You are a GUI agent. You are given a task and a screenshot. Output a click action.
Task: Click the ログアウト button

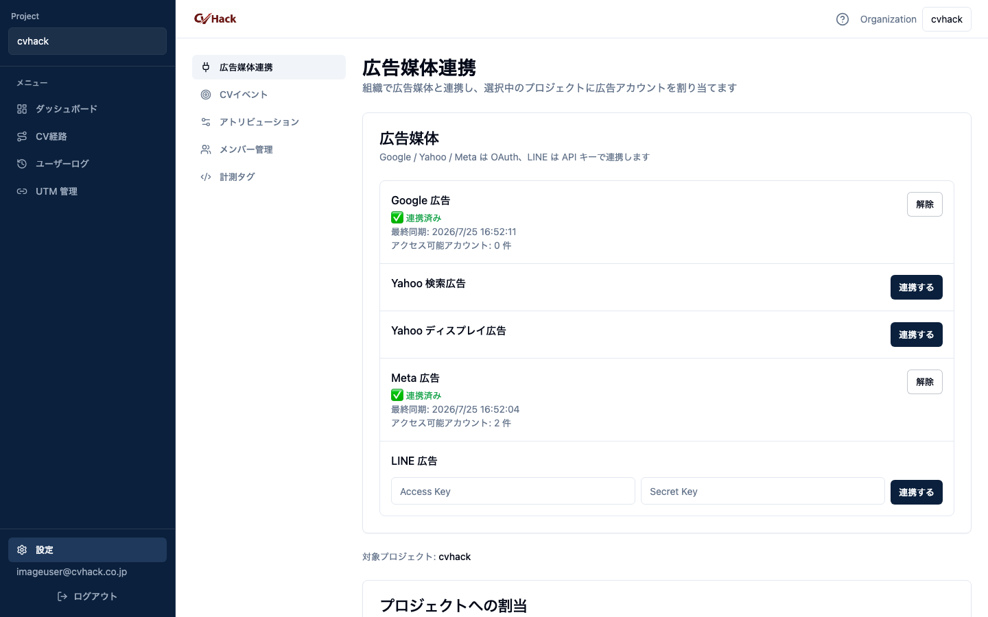click(x=87, y=596)
